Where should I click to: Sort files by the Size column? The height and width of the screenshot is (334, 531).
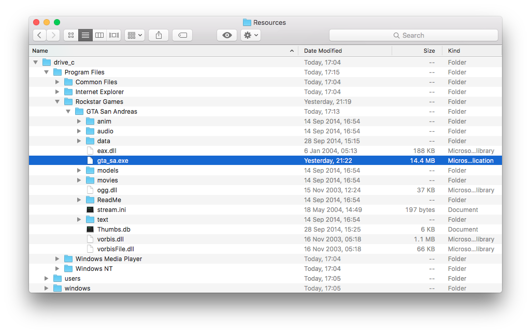pos(429,51)
